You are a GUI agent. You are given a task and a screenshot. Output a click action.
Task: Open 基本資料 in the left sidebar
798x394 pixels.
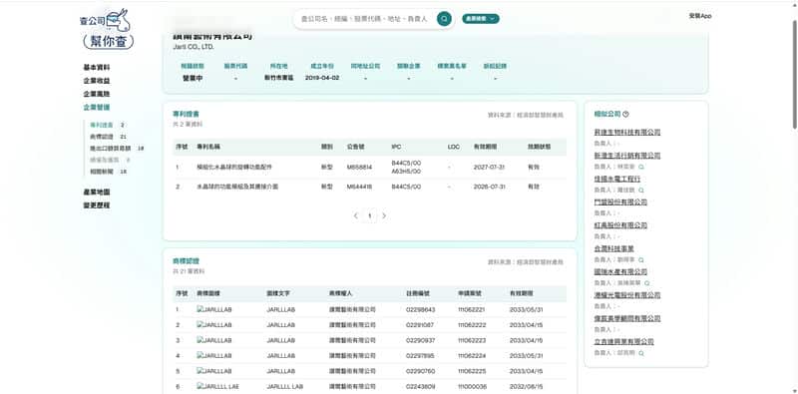97,67
